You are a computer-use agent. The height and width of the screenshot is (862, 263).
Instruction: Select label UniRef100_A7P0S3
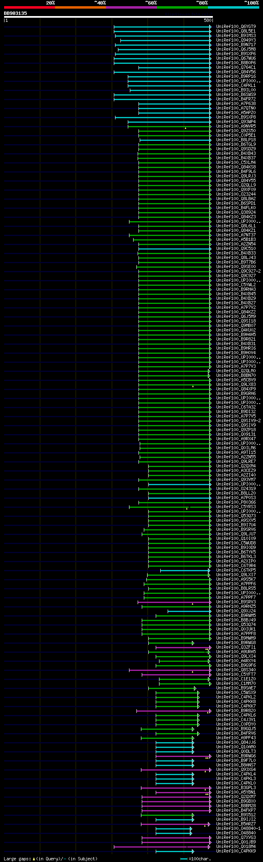[x=236, y=498]
